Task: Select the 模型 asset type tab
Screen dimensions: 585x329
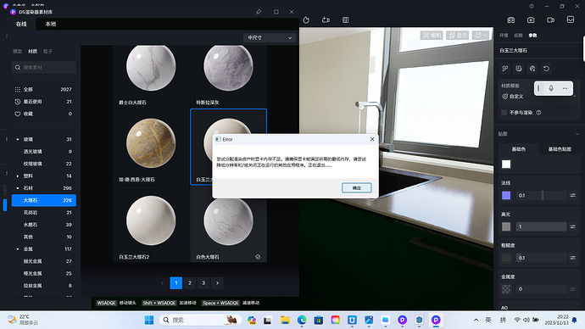Action: (x=18, y=51)
